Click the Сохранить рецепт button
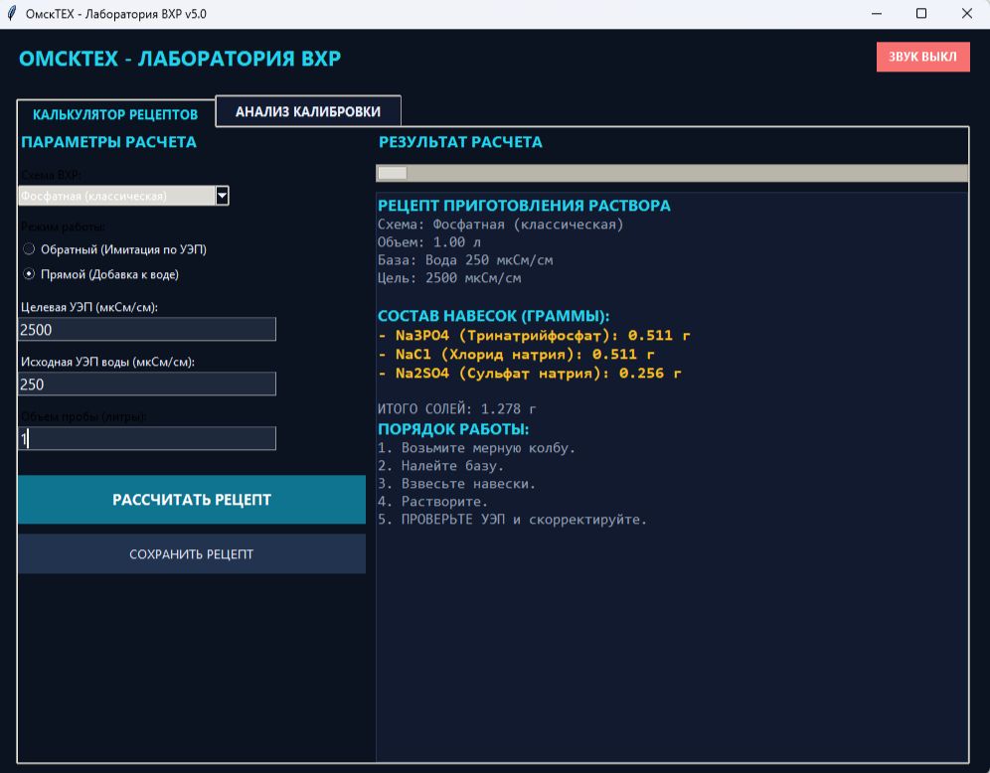This screenshot has height=773, width=990. coord(192,554)
